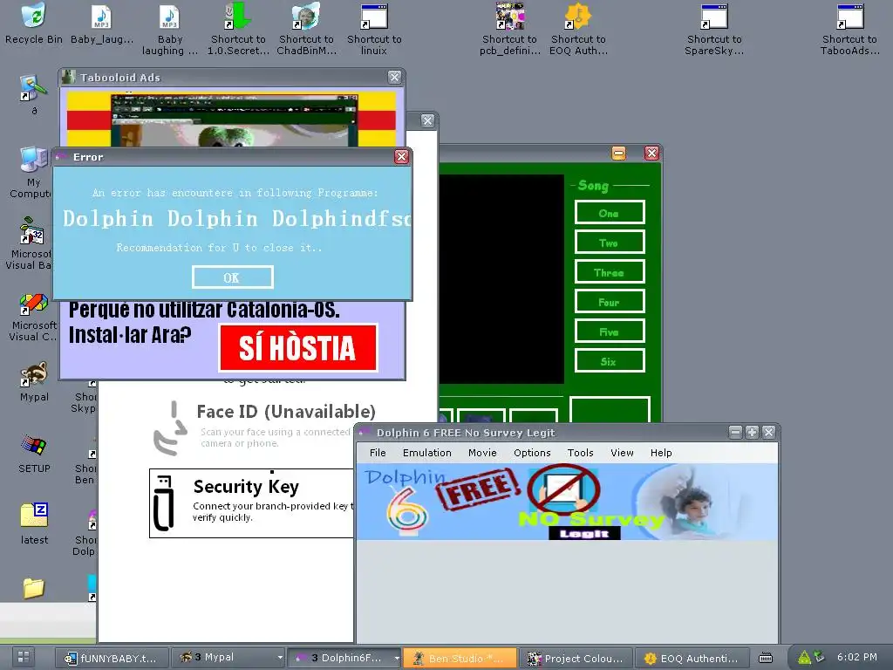
Task: Click the keyboard icon in taskbar
Action: 766,658
